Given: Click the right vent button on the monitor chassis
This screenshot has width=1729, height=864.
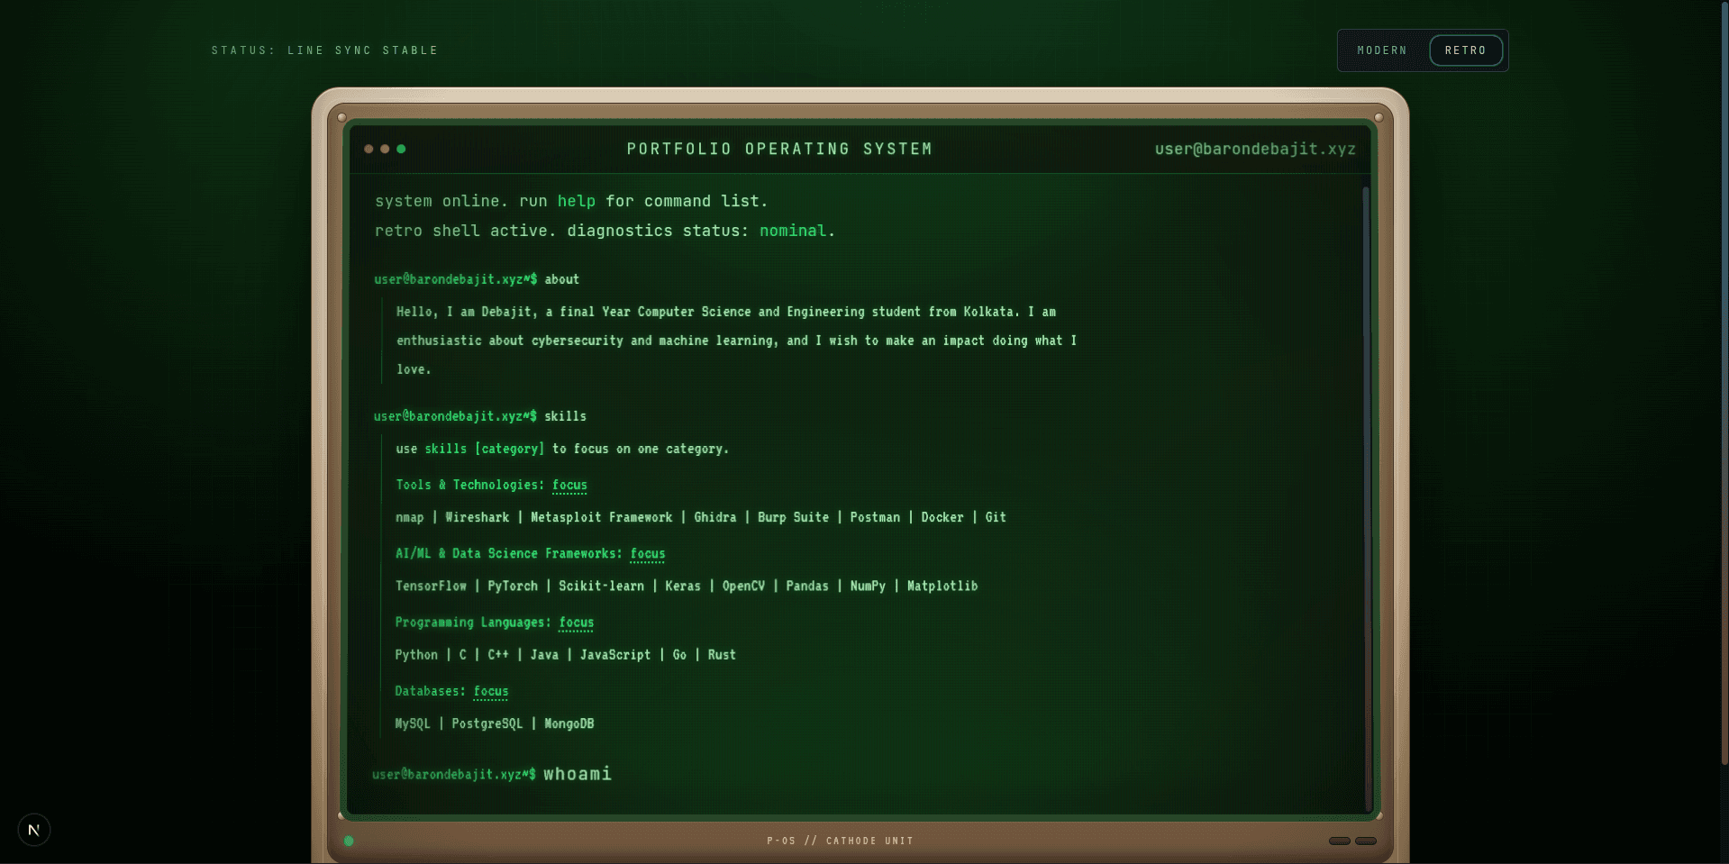Looking at the screenshot, I should 1367,841.
